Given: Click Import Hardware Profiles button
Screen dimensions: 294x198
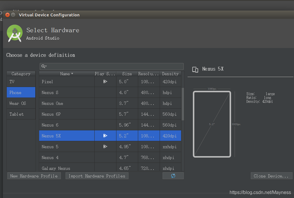Looking at the screenshot, I should (97, 176).
